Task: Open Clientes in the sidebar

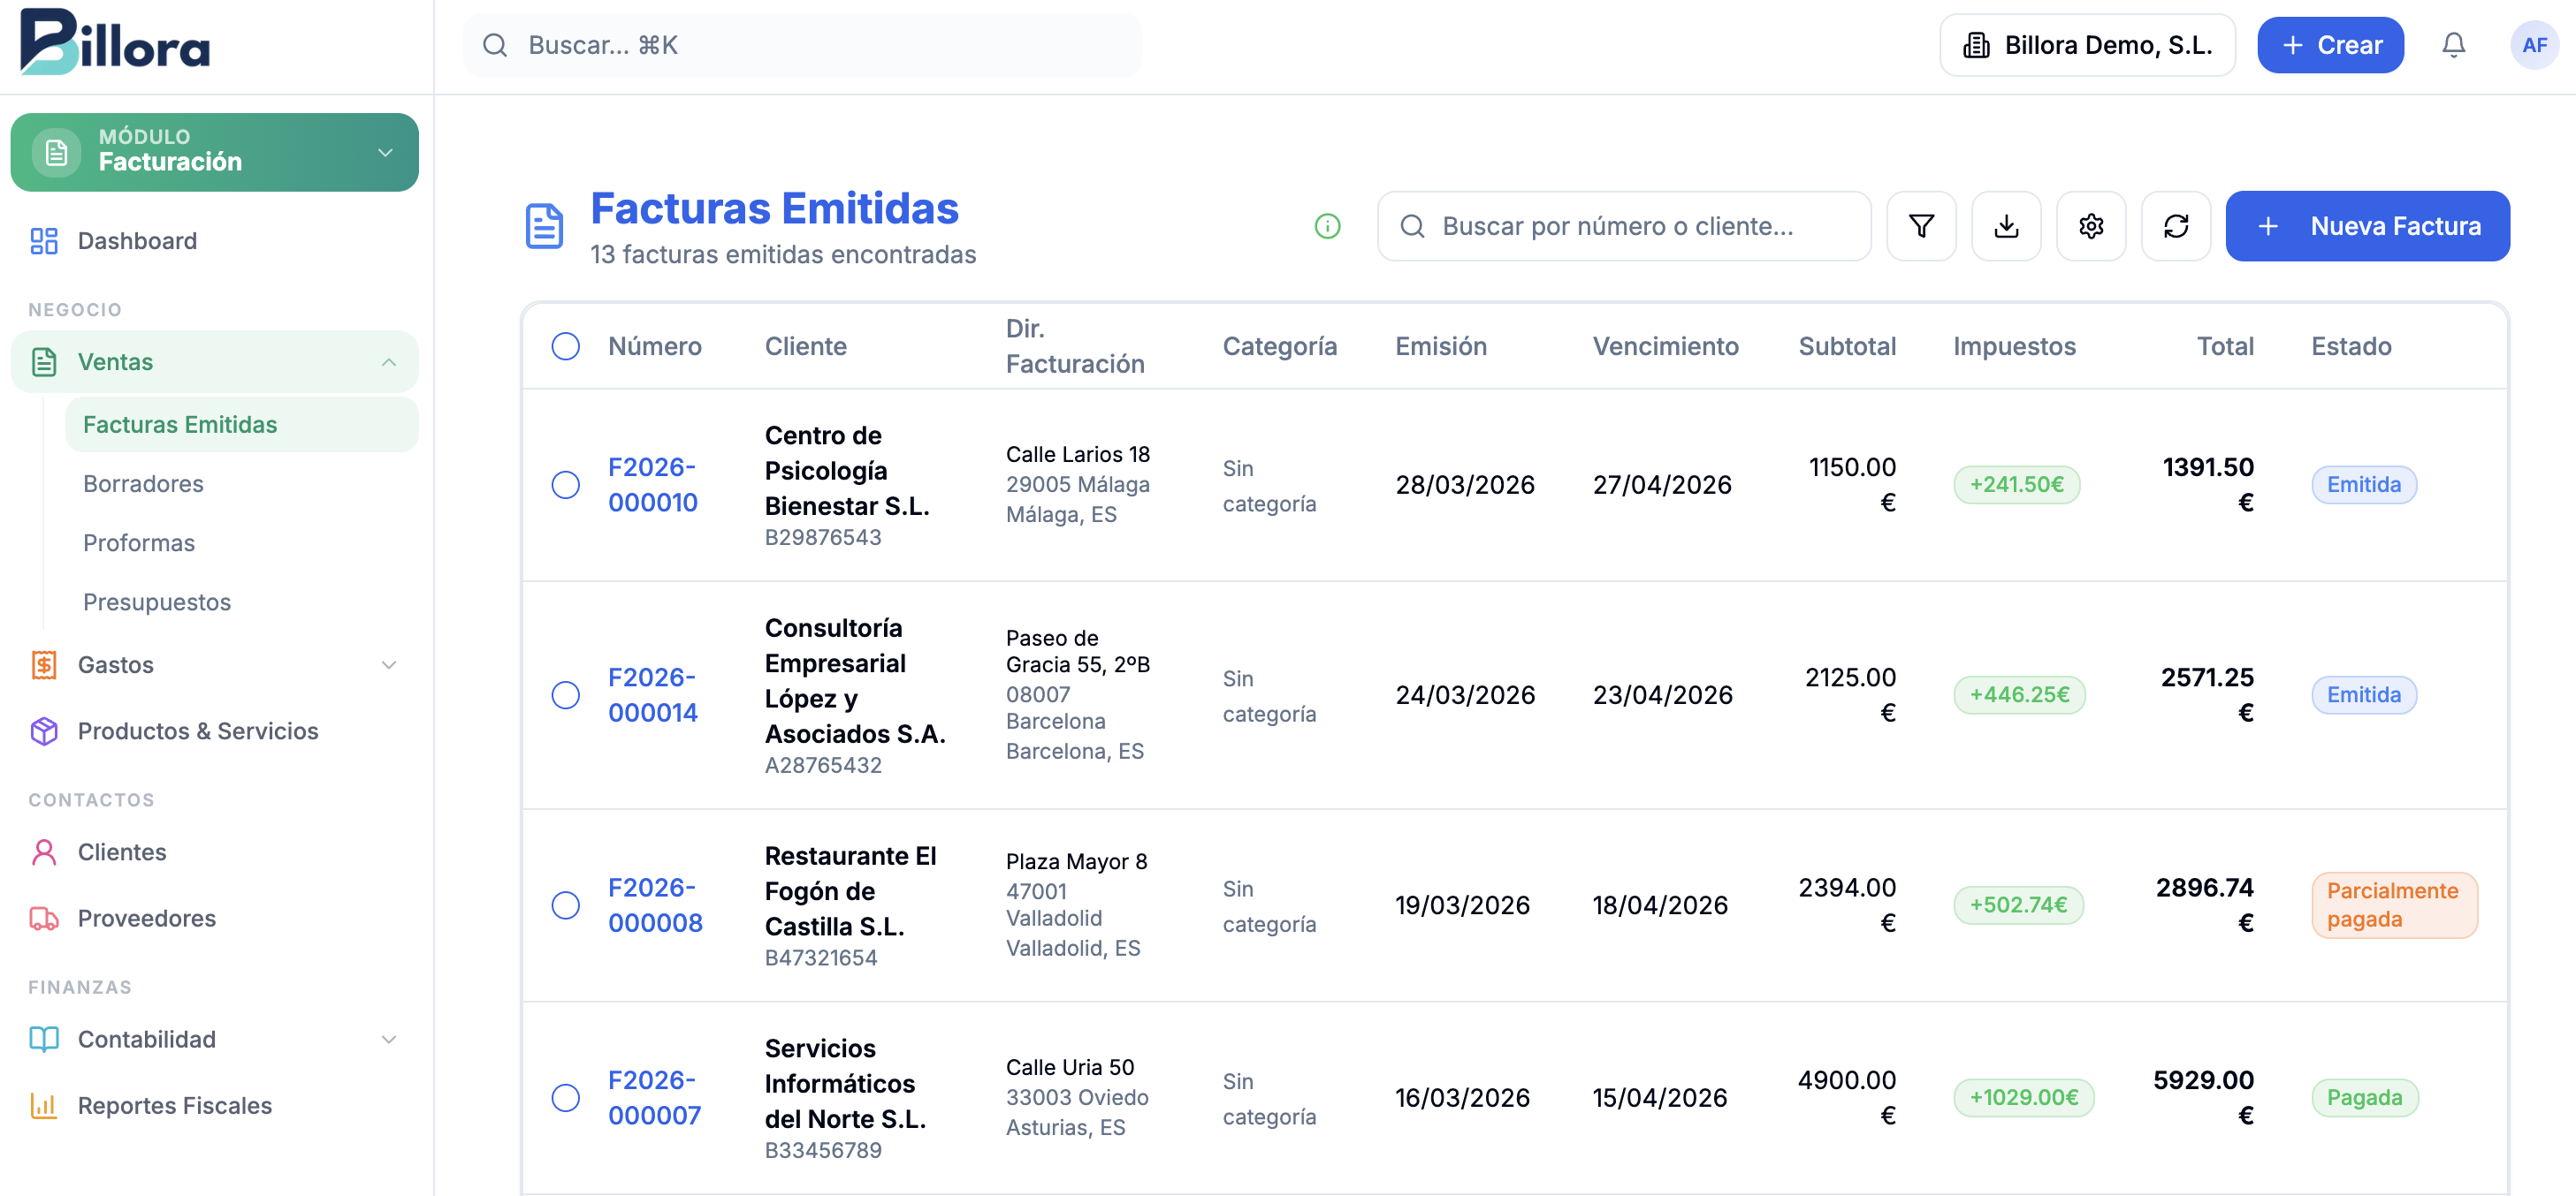Action: click(122, 852)
